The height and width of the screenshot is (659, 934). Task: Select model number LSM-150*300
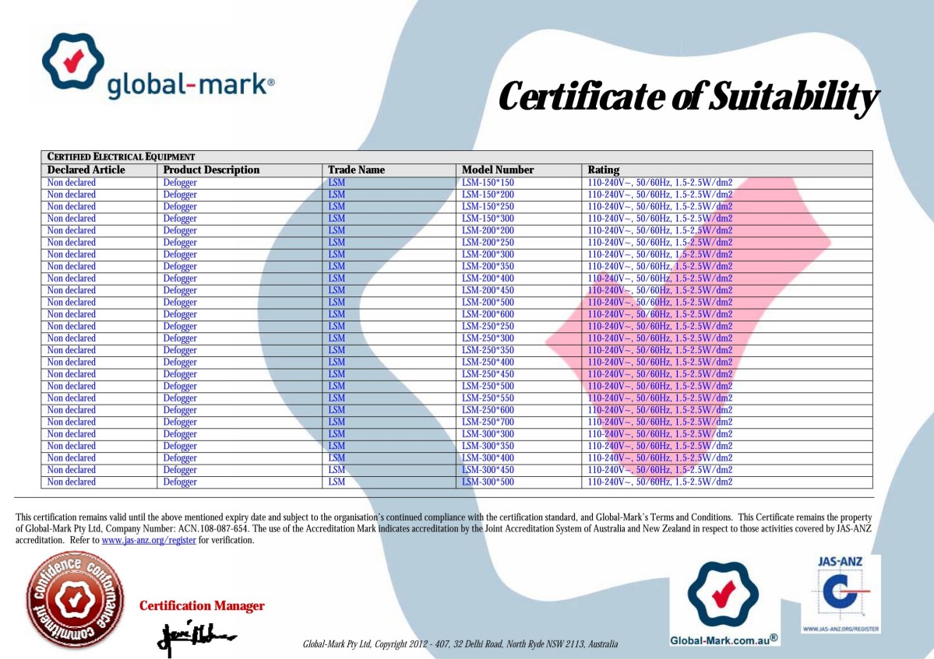click(x=488, y=219)
